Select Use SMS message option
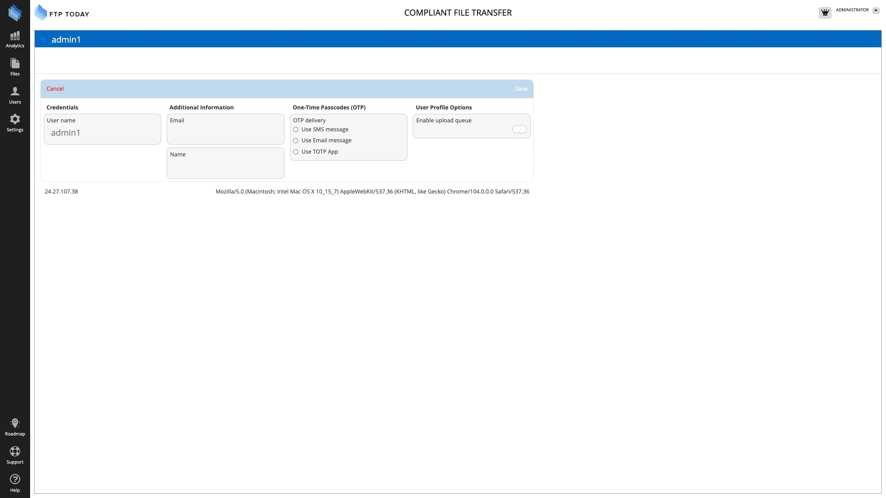The image size is (886, 498). 296,130
